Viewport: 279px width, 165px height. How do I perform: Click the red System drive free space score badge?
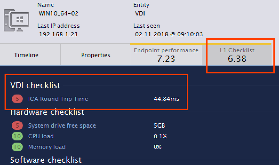click(x=17, y=126)
